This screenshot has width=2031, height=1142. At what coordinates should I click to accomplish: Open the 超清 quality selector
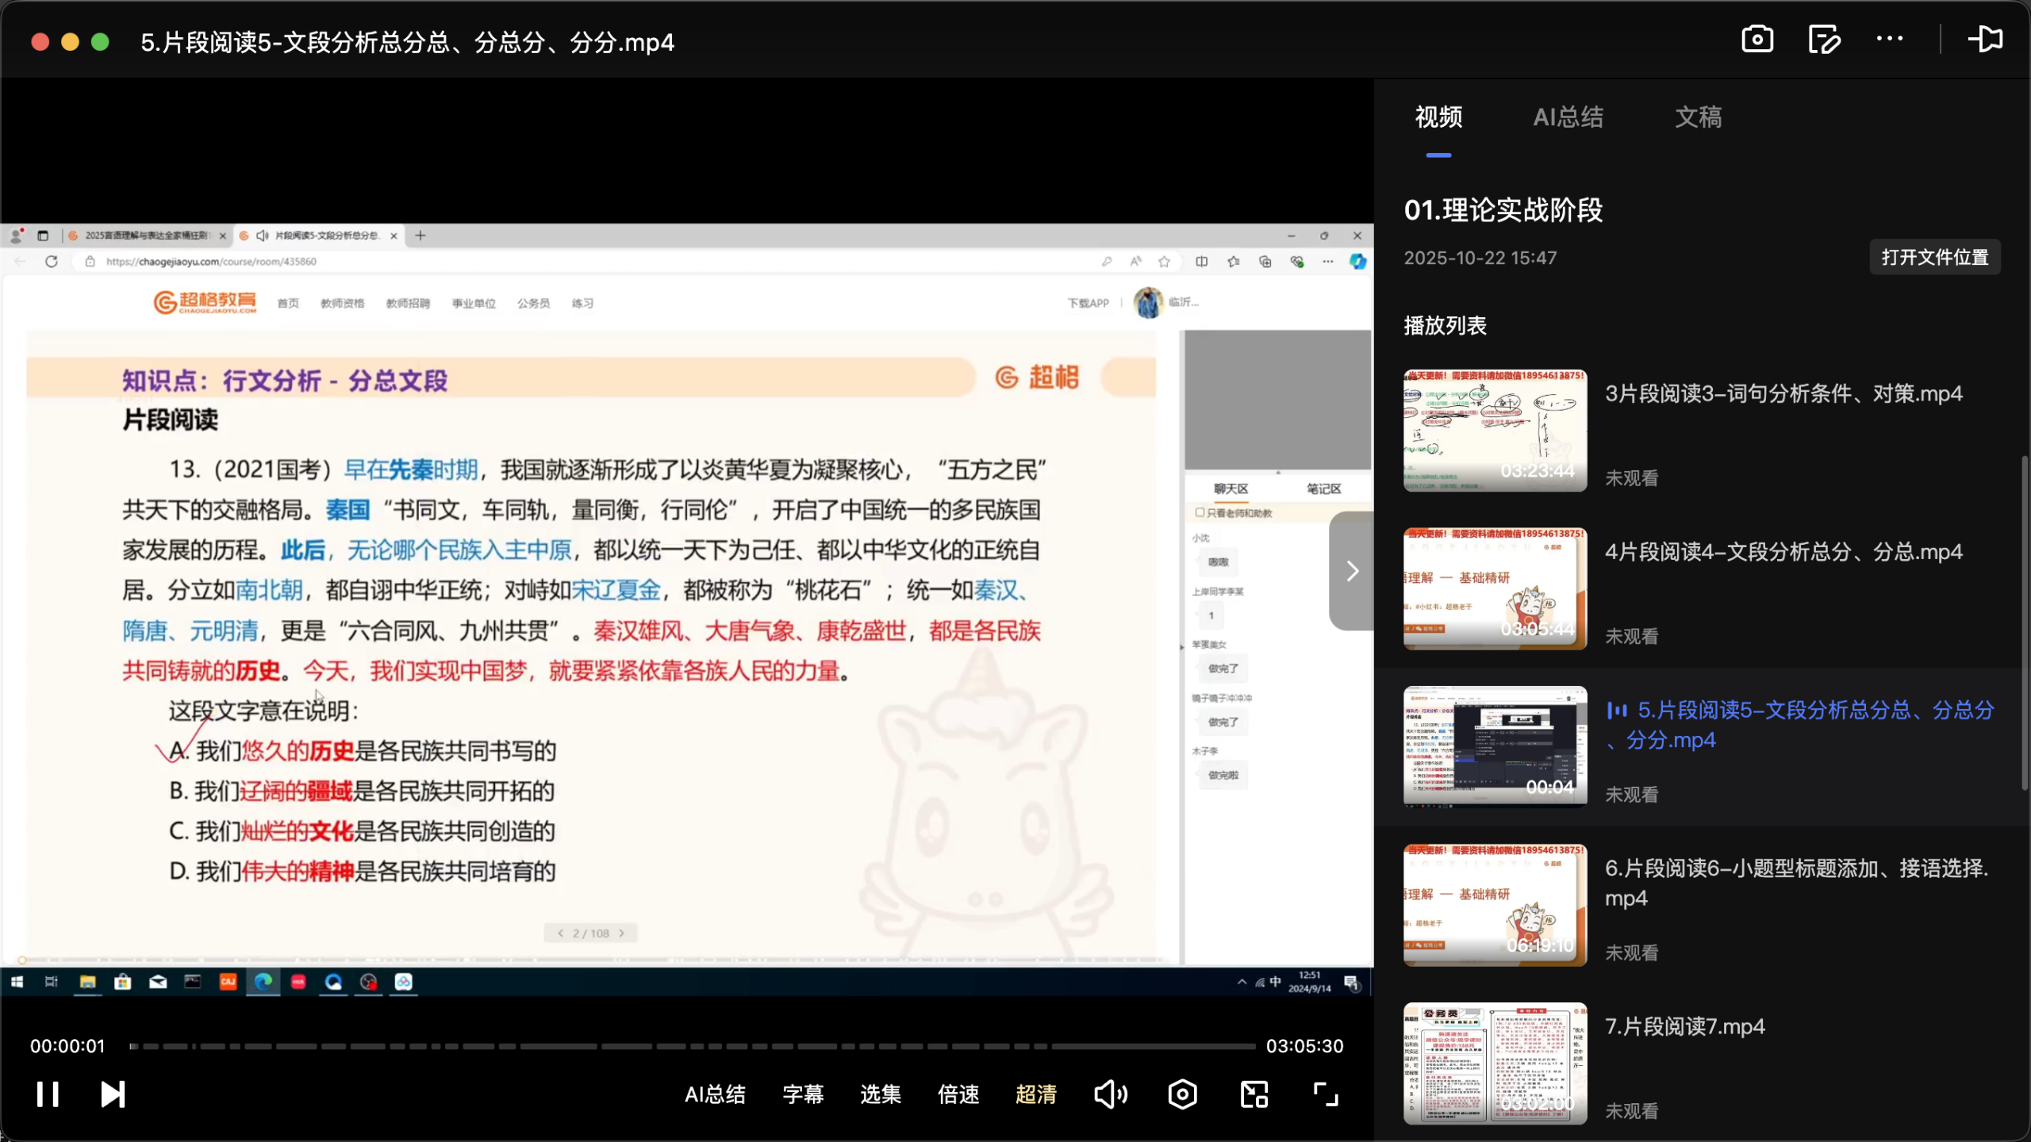coord(1036,1094)
